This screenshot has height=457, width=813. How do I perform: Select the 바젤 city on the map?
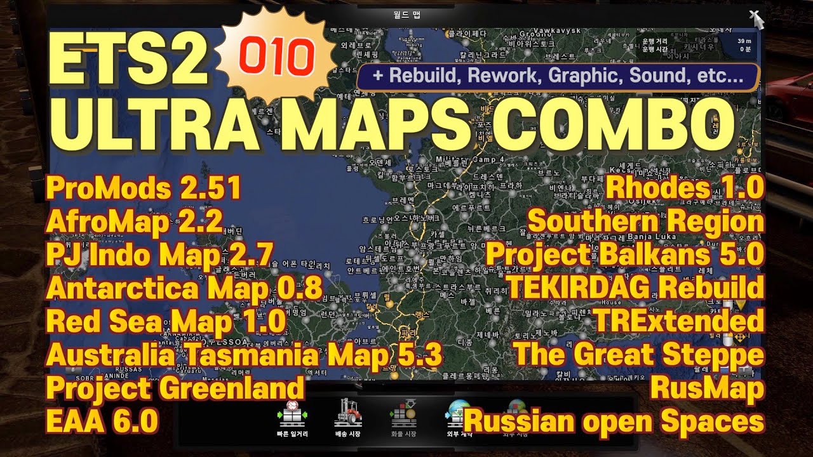pos(467,301)
